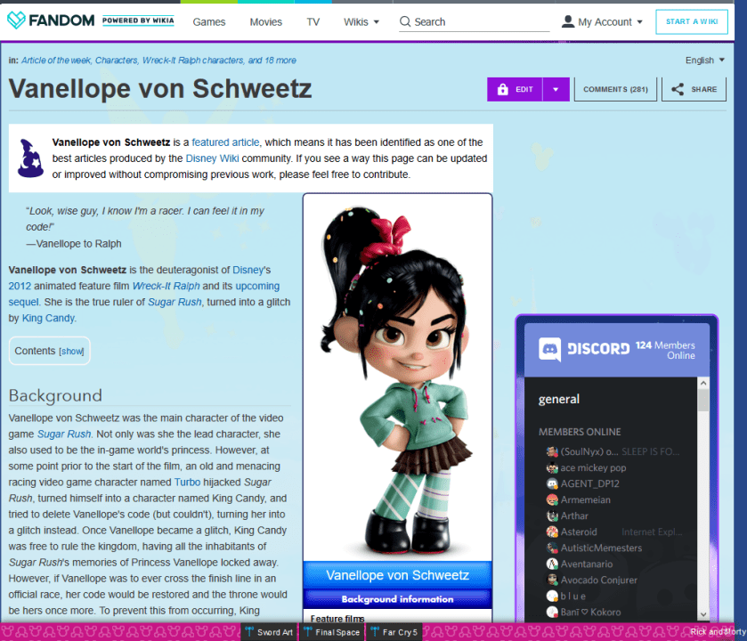The width and height of the screenshot is (747, 641).
Task: Click the Start a Wiki button
Action: coord(691,21)
